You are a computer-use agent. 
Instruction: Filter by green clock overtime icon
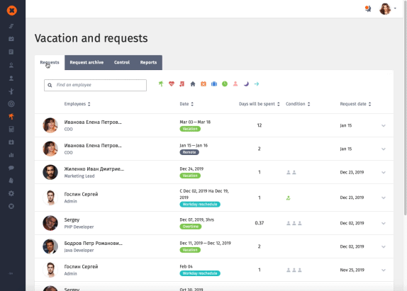[x=225, y=84]
